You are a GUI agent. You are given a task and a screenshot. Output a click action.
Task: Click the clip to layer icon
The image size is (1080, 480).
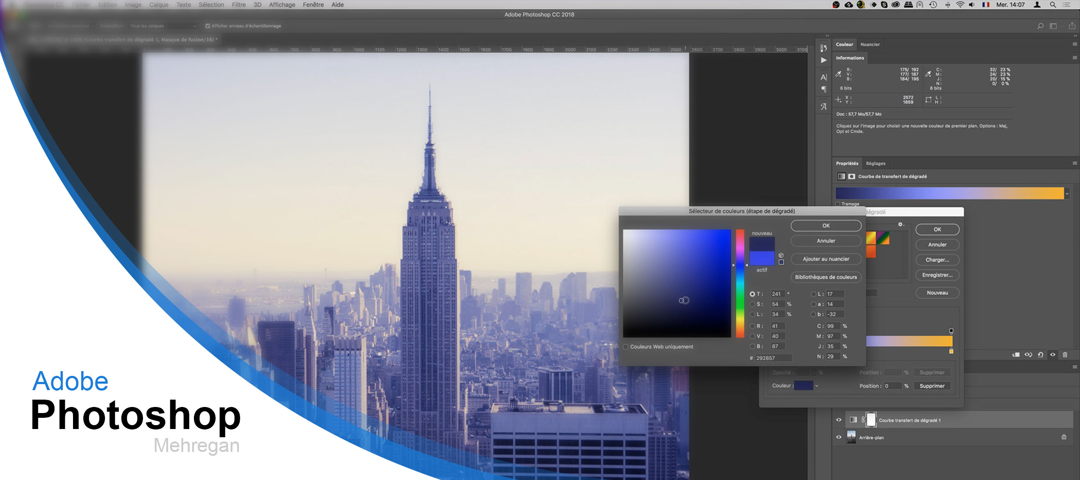pos(1016,355)
